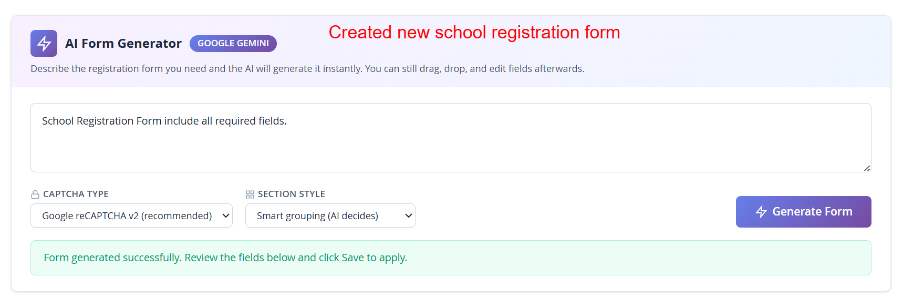Click the 'Describe the registration form' subtitle text
The width and height of the screenshot is (903, 308).
[307, 69]
